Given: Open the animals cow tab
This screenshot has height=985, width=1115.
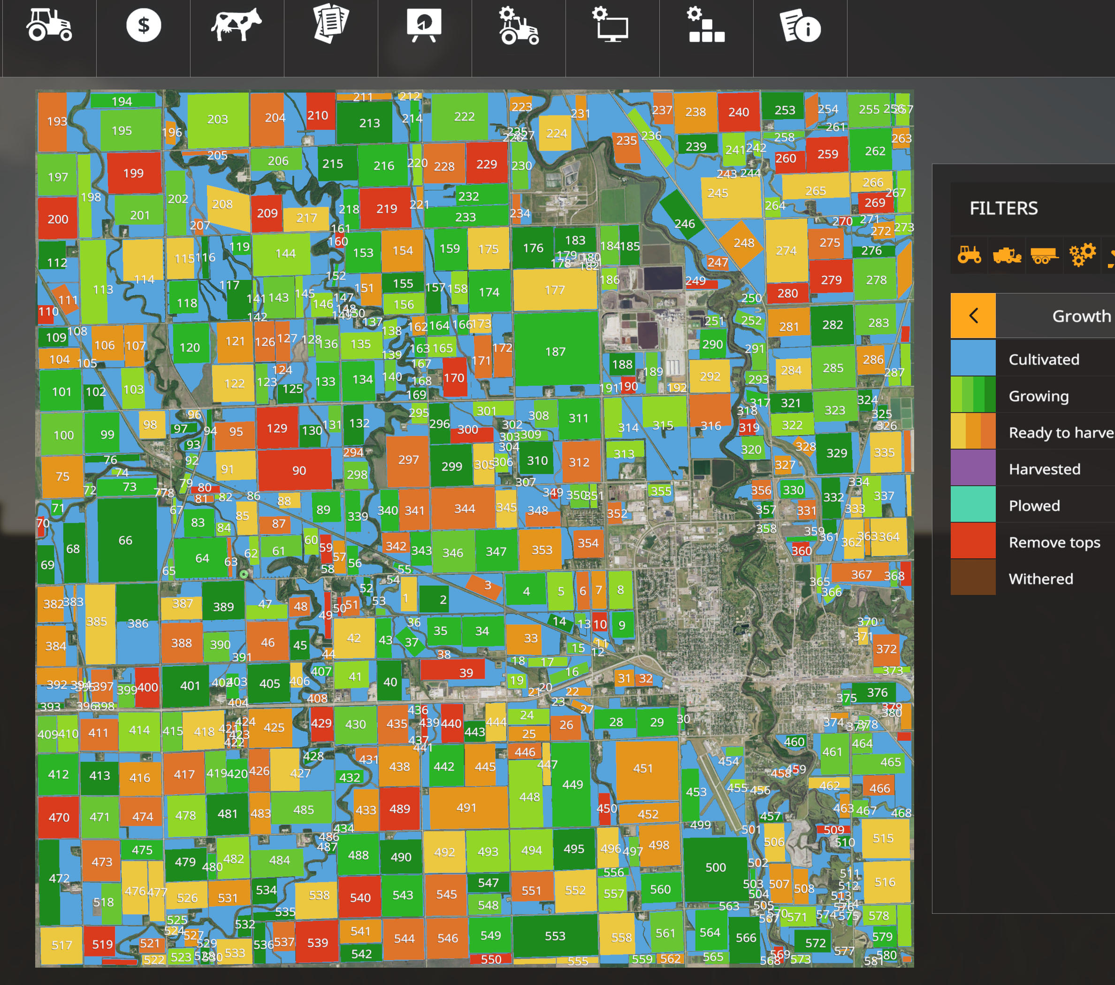Looking at the screenshot, I should click(x=237, y=24).
